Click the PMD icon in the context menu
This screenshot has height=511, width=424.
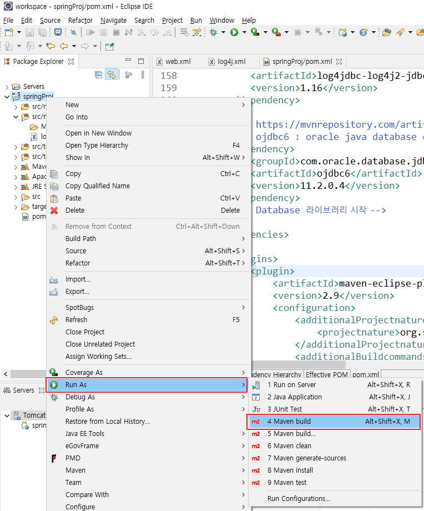tap(54, 458)
